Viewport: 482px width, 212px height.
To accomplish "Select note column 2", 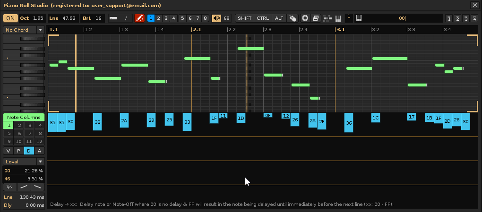I will point(19,126).
